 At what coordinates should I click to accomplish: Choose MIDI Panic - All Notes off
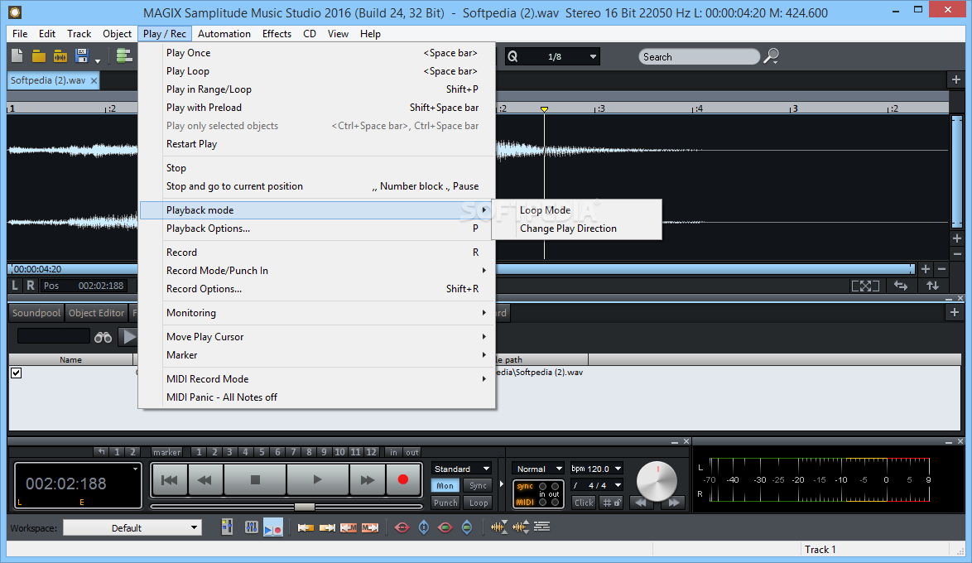point(317,397)
